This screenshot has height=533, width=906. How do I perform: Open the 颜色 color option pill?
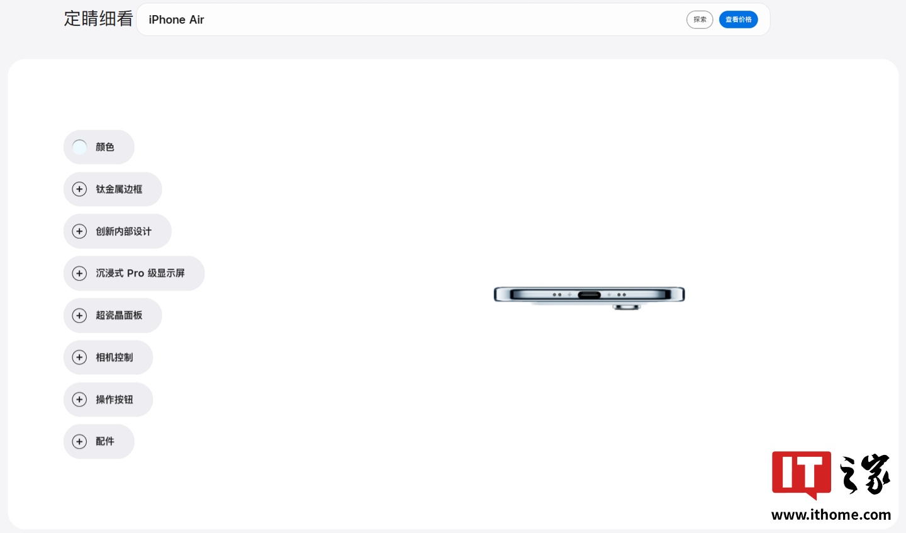tap(99, 147)
